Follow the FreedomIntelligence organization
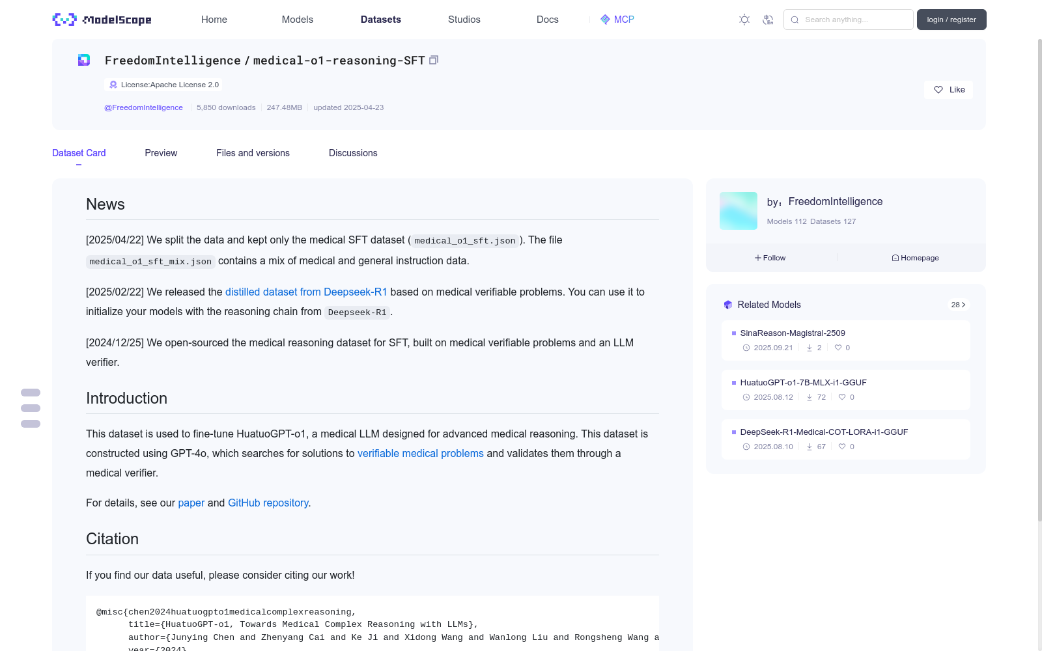The height and width of the screenshot is (651, 1042). pos(770,258)
